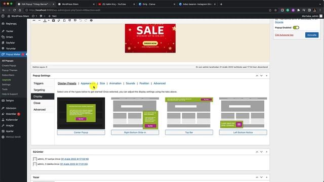Open the Chrome three-dot menu
Screen dimensions: 324x182
(x=320, y=10)
